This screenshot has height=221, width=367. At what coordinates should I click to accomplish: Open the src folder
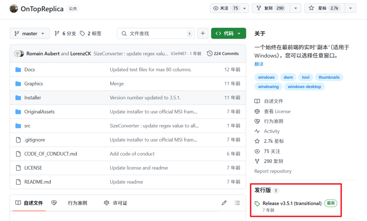coord(28,126)
